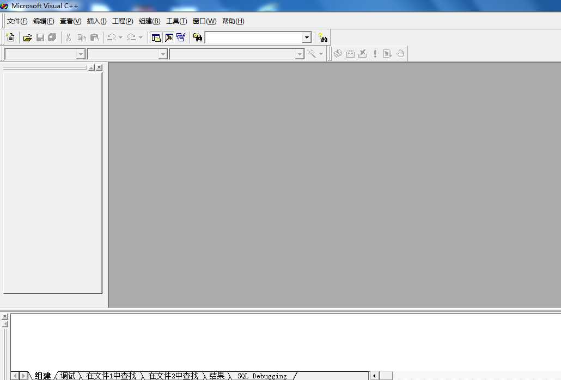
Task: Switch to the 组建 output tab
Action: point(42,376)
